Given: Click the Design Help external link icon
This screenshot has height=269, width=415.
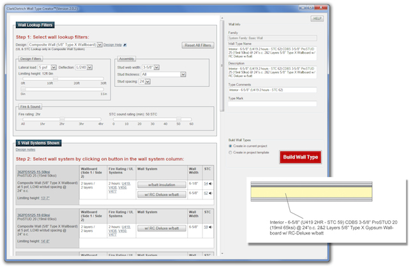Looking at the screenshot, I should click(125, 45).
